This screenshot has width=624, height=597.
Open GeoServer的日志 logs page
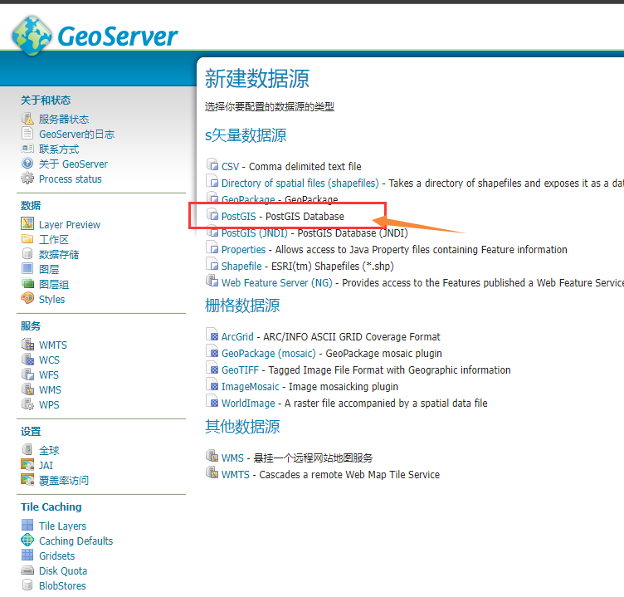[77, 135]
